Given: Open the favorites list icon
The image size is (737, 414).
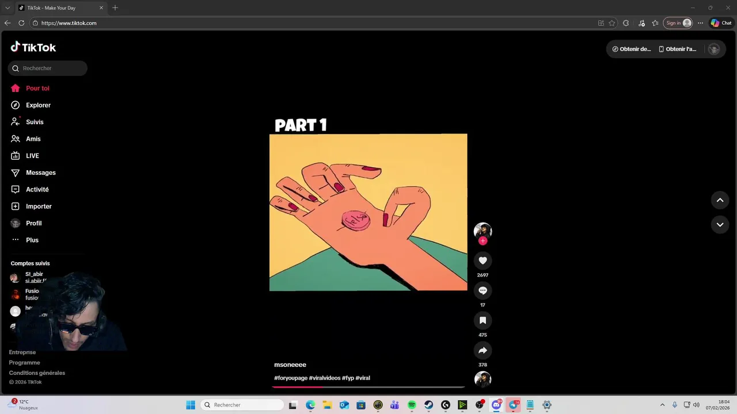Looking at the screenshot, I should coord(655,23).
